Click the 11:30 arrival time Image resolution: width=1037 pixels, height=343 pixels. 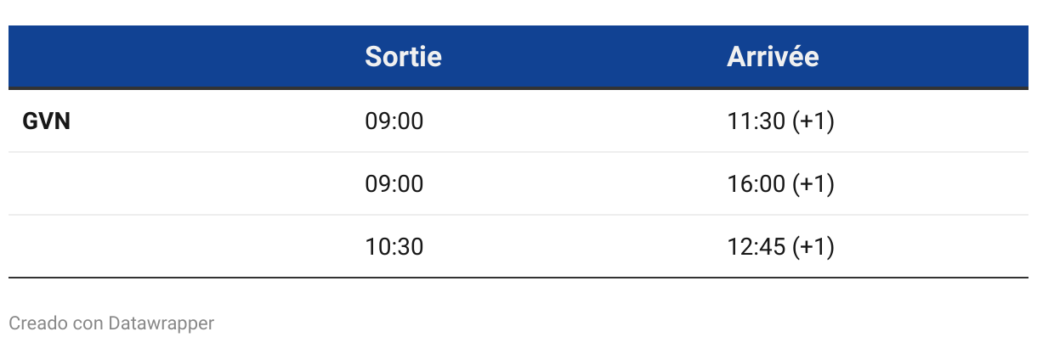(755, 121)
